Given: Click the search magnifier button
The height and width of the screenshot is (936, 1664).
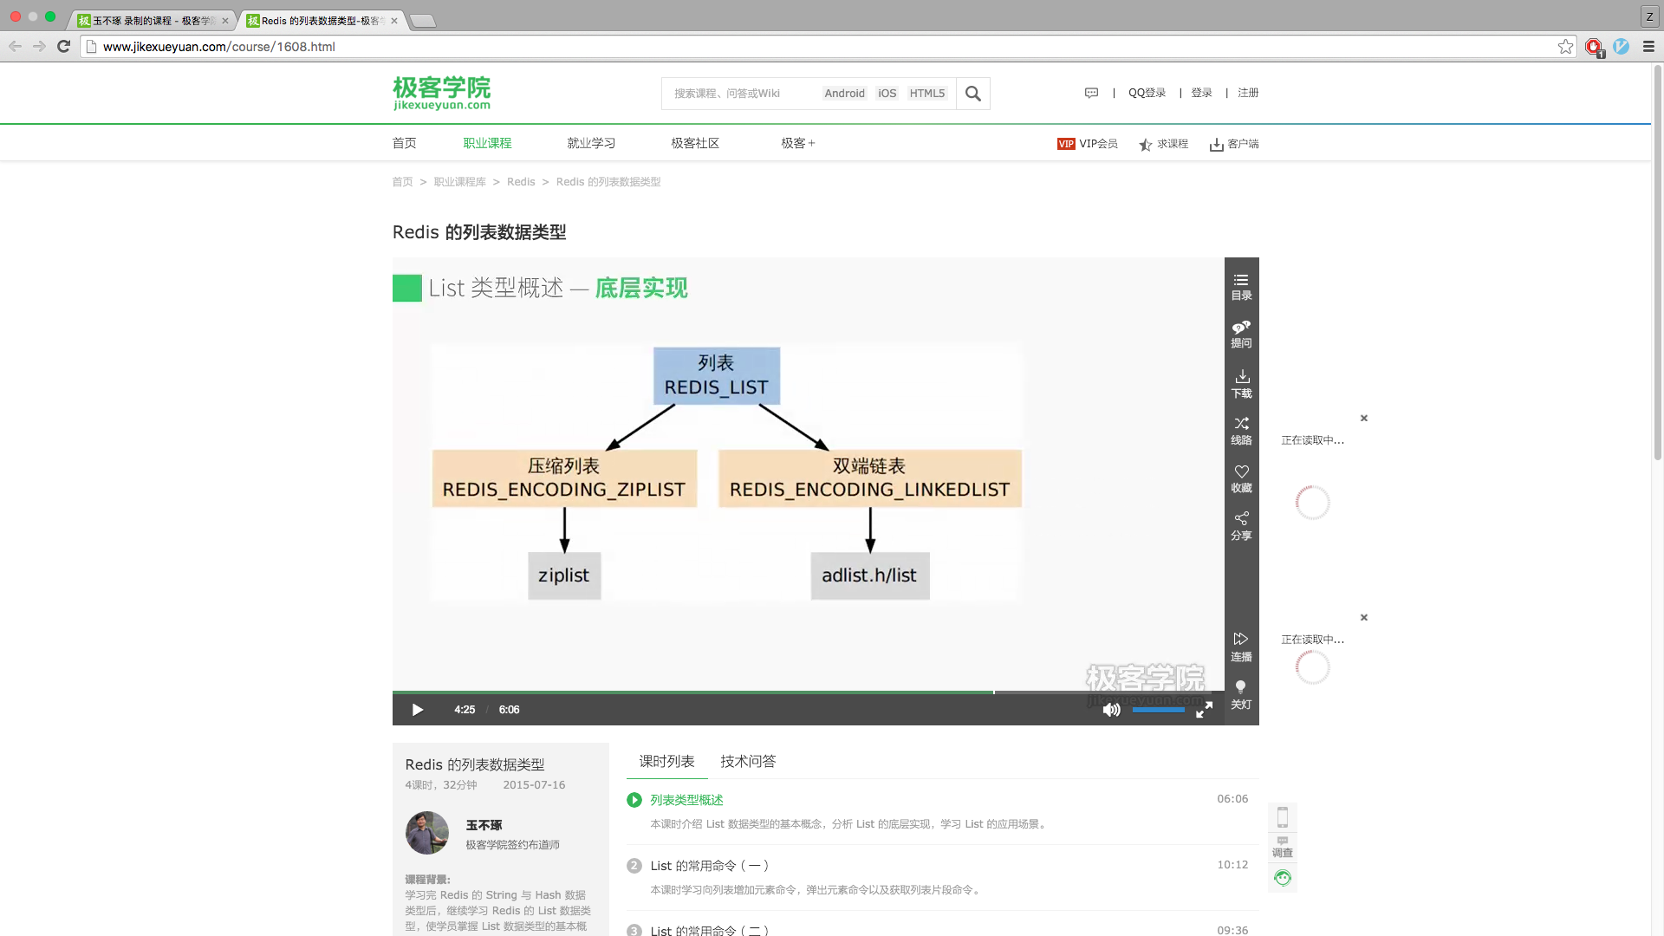Looking at the screenshot, I should [972, 94].
